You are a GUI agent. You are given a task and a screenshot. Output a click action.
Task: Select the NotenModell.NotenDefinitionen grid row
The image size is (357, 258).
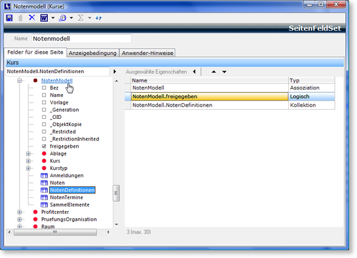point(230,105)
